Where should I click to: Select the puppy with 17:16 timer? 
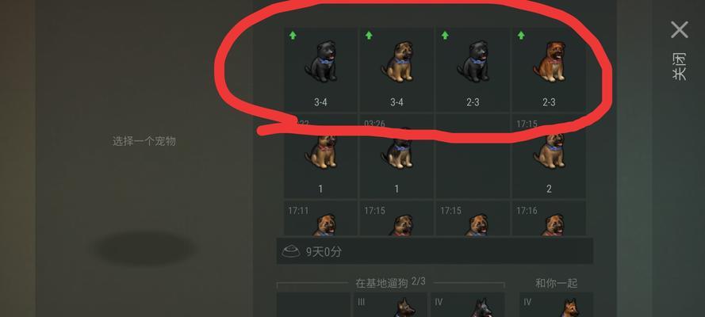click(549, 218)
